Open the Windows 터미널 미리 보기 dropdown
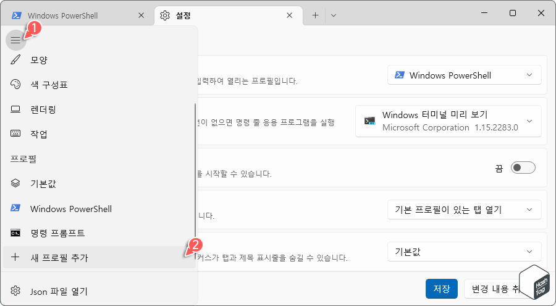 tap(449, 121)
